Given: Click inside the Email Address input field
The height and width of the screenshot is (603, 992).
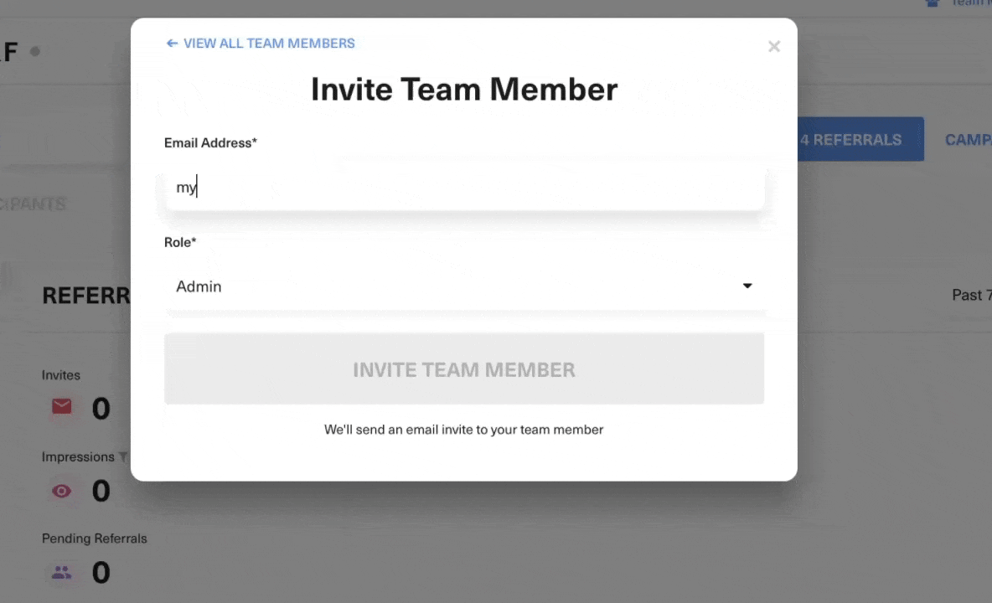Looking at the screenshot, I should pyautogui.click(x=464, y=187).
